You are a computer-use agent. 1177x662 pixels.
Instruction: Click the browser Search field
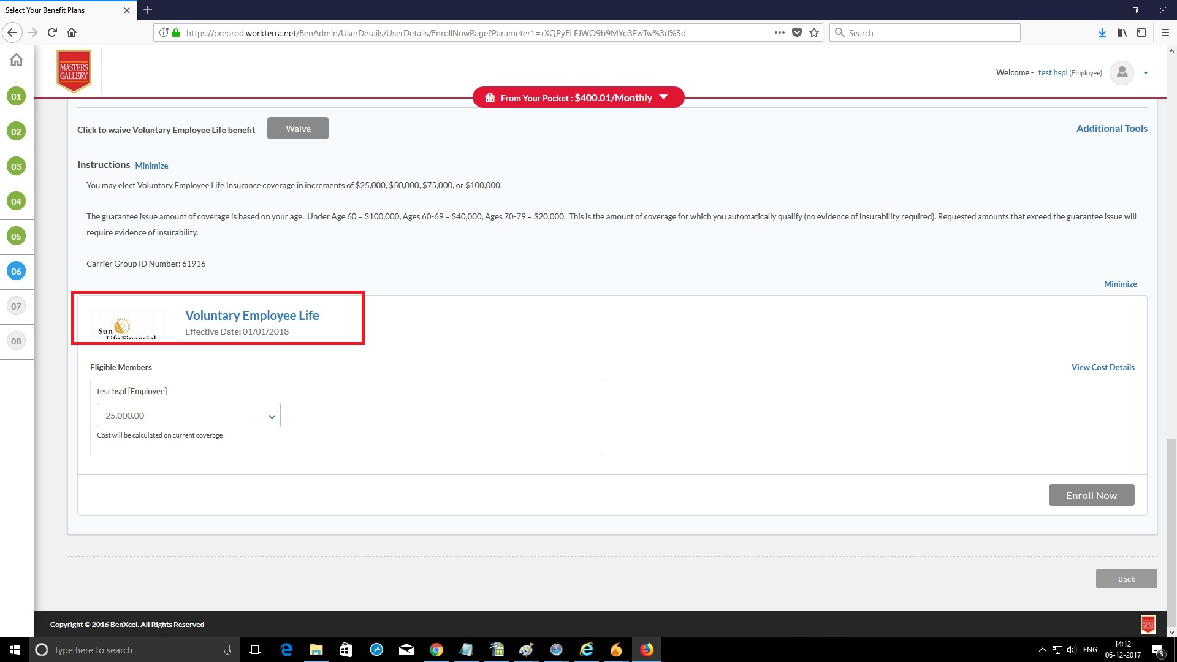point(925,32)
